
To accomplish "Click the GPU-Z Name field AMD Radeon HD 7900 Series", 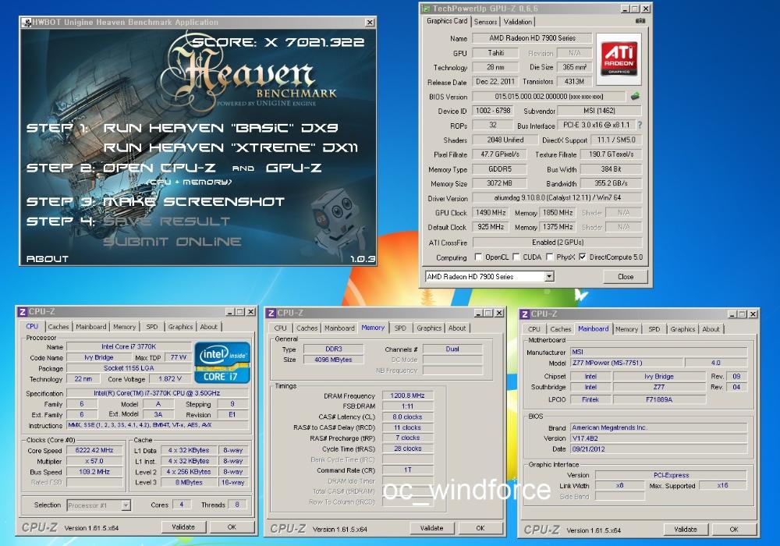I will 532,37.
